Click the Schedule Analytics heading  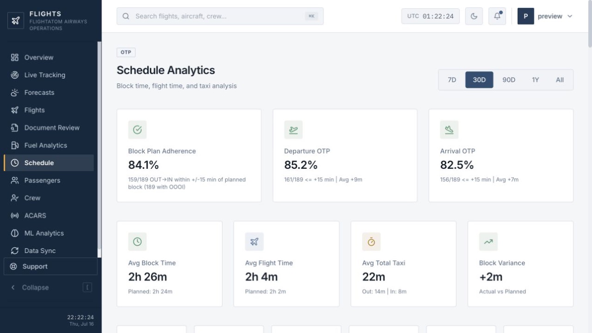point(166,70)
